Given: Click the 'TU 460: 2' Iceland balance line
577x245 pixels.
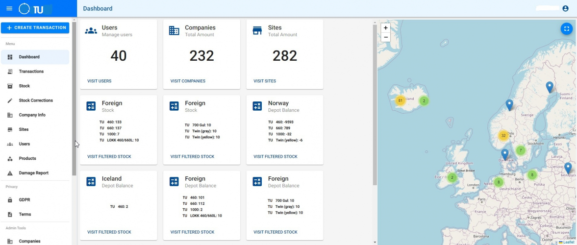Looking at the screenshot, I should pyautogui.click(x=119, y=207).
